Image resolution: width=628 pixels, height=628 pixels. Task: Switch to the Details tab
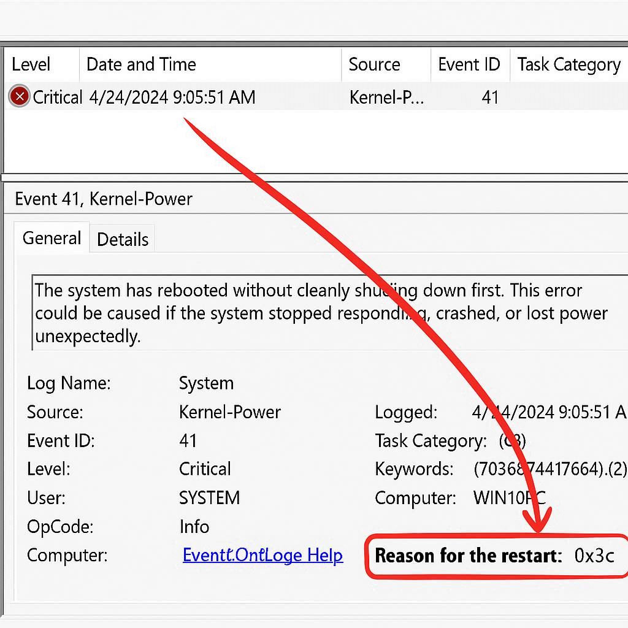[x=123, y=239]
